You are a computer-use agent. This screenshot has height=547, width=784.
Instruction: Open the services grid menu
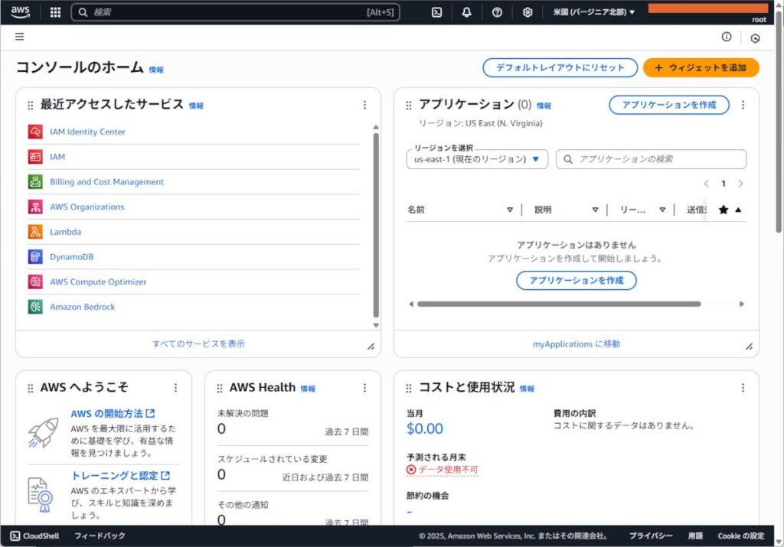tap(55, 12)
